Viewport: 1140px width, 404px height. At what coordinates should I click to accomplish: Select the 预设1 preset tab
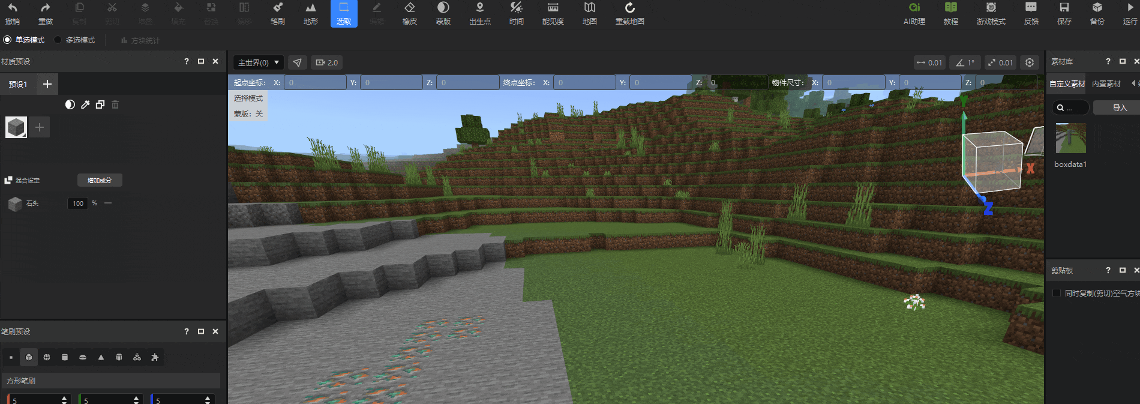[x=18, y=84]
